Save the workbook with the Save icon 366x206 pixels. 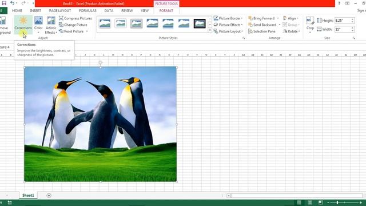tap(4, 3)
